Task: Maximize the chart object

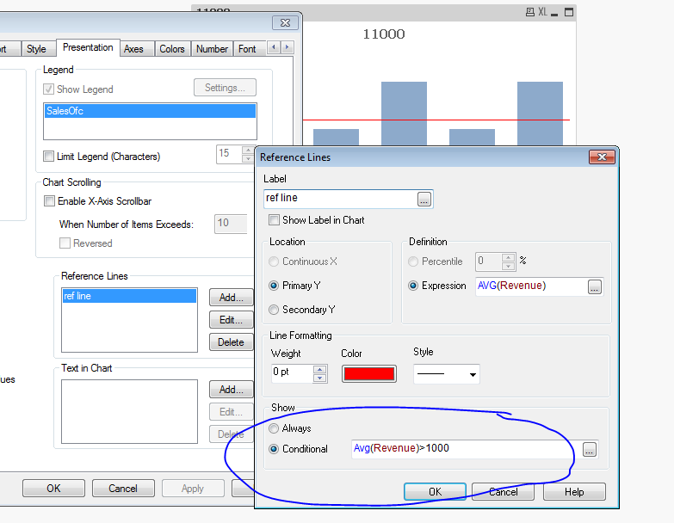Action: click(569, 12)
